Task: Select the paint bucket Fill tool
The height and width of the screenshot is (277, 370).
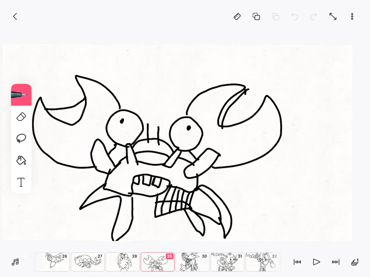Action: [x=21, y=160]
